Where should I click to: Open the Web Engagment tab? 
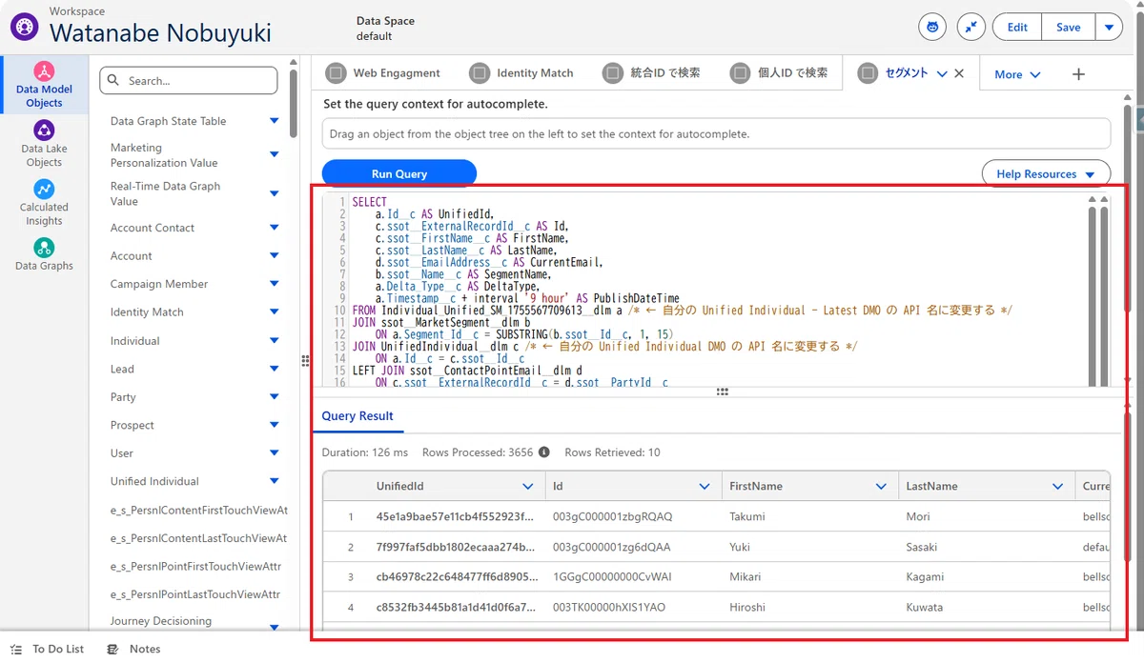point(383,72)
